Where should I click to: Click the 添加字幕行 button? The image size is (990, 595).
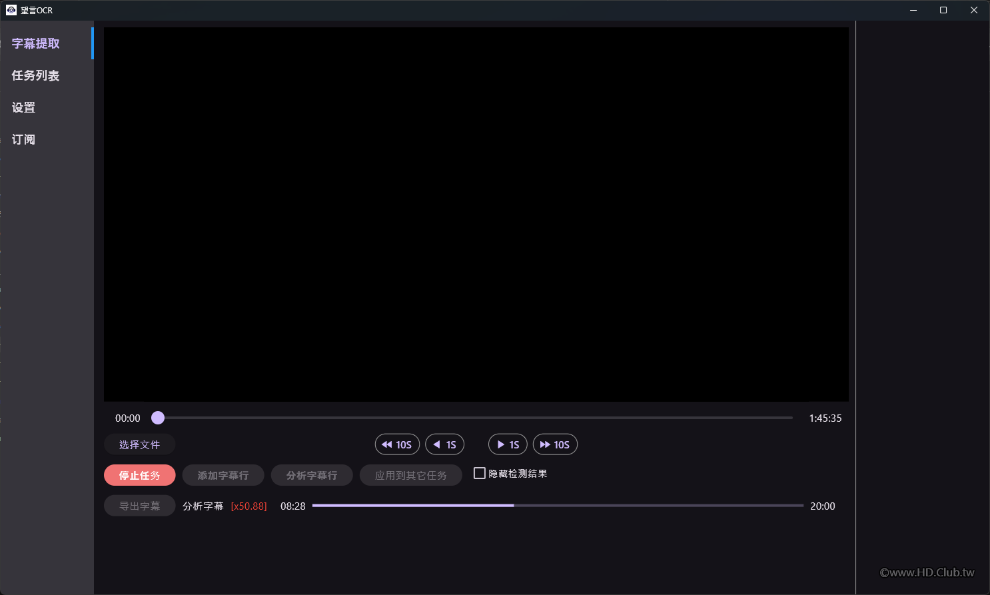223,475
